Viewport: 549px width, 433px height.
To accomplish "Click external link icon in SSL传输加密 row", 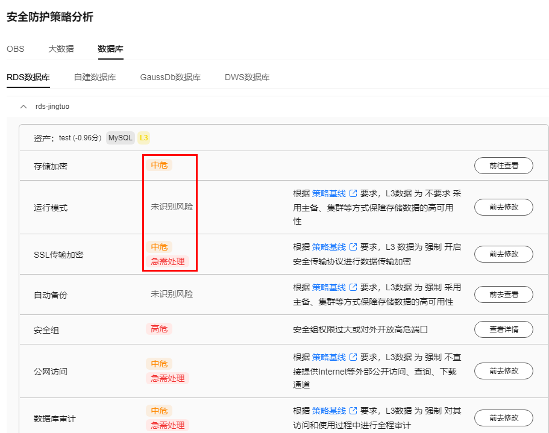I will [353, 247].
